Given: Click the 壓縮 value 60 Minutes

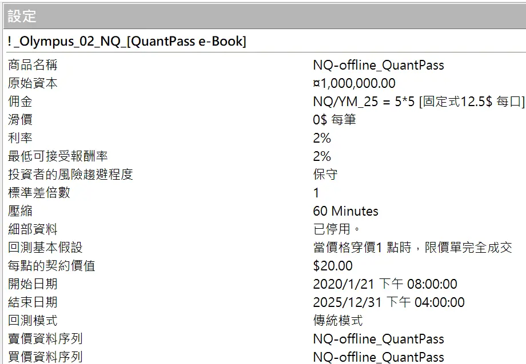Looking at the screenshot, I should coord(345,211).
